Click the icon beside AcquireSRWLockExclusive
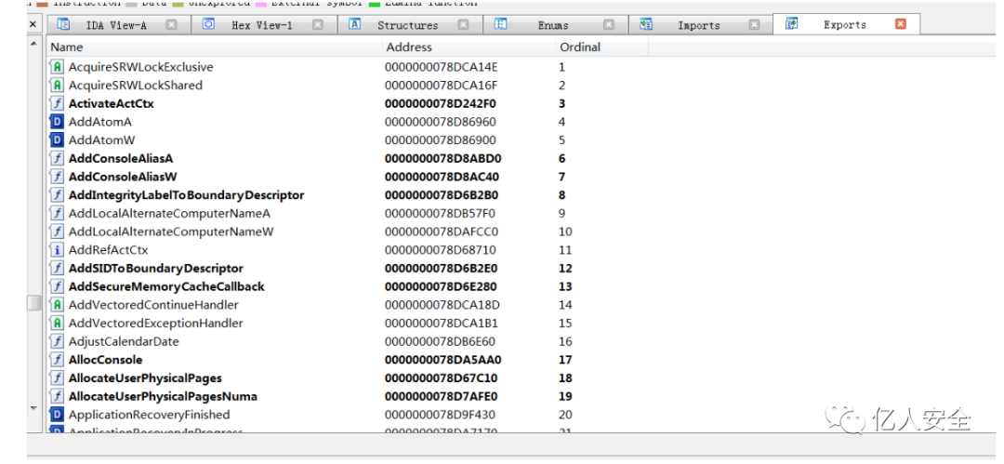 coord(57,67)
